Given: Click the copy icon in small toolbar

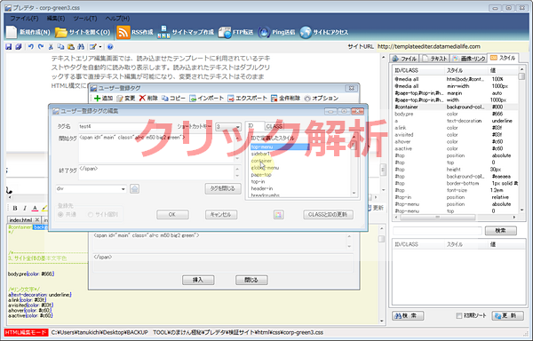Looking at the screenshot, I should 60,46.
